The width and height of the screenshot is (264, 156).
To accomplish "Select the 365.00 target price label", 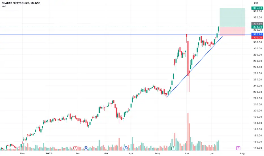I will tap(257, 8).
